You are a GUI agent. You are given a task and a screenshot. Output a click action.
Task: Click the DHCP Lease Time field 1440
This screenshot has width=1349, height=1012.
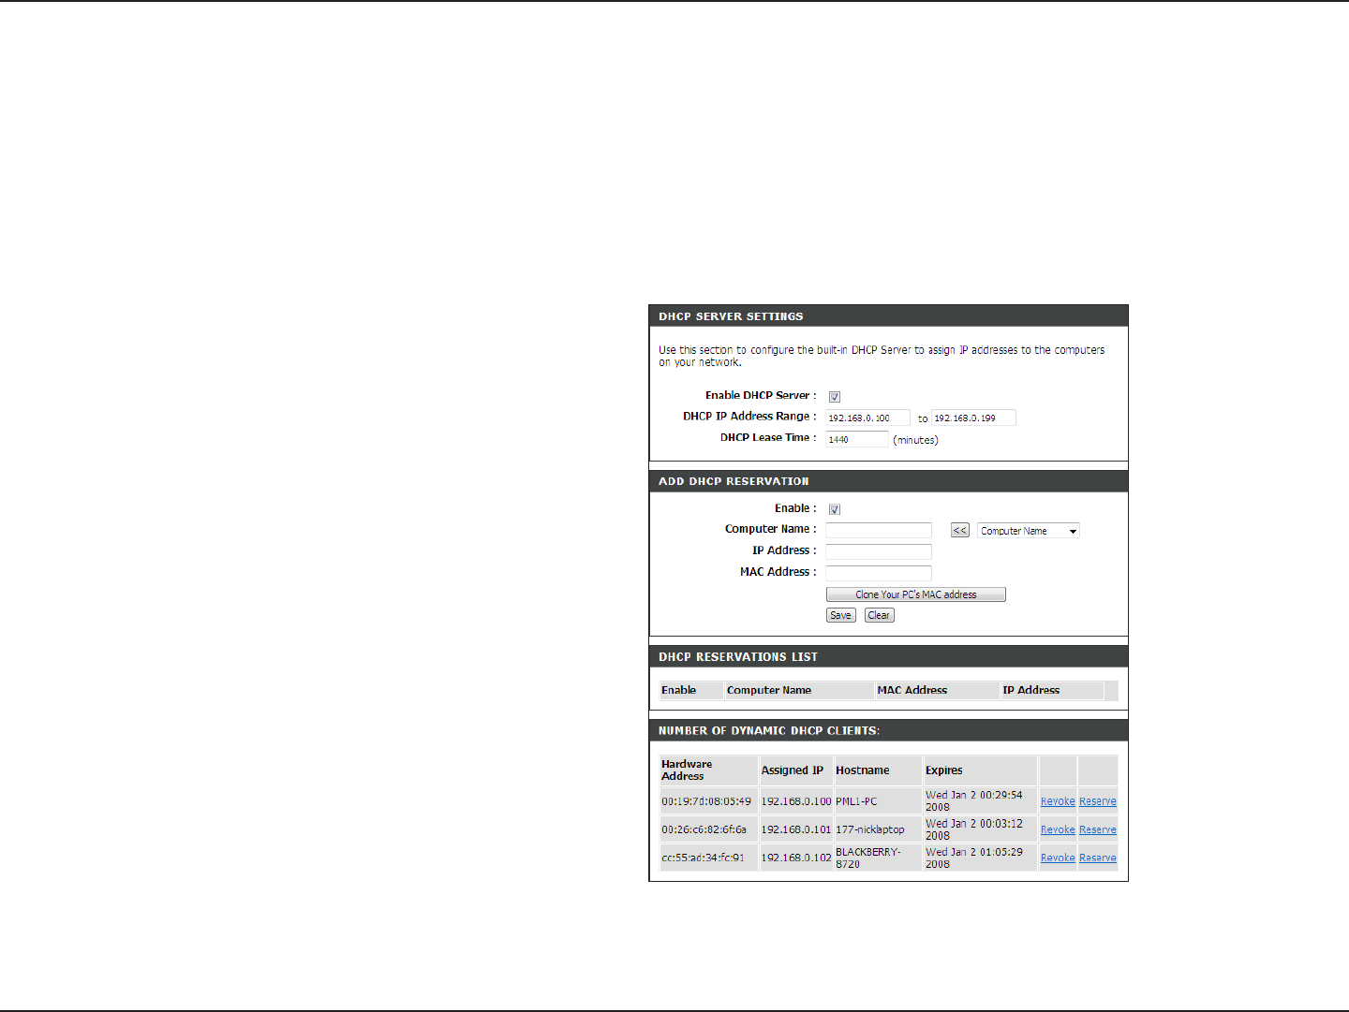click(857, 439)
